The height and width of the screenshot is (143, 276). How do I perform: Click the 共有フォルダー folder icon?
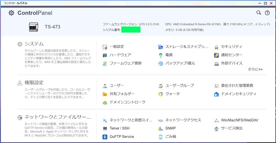click(x=105, y=94)
